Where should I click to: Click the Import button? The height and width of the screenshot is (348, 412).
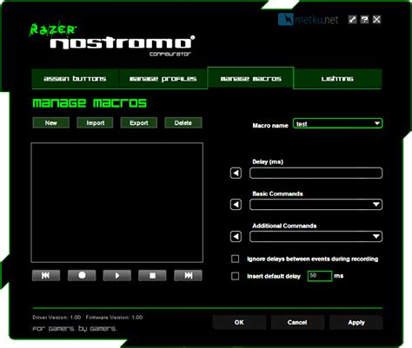coord(95,122)
